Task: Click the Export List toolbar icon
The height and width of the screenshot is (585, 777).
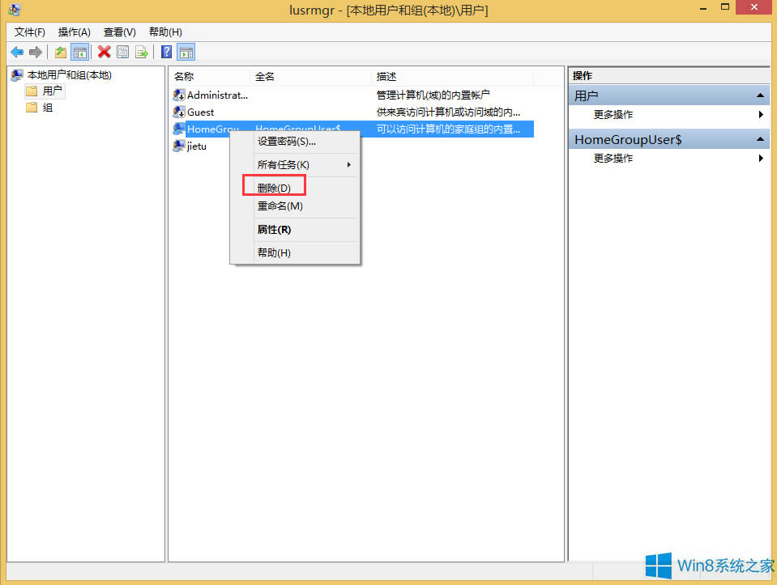Action: tap(142, 51)
